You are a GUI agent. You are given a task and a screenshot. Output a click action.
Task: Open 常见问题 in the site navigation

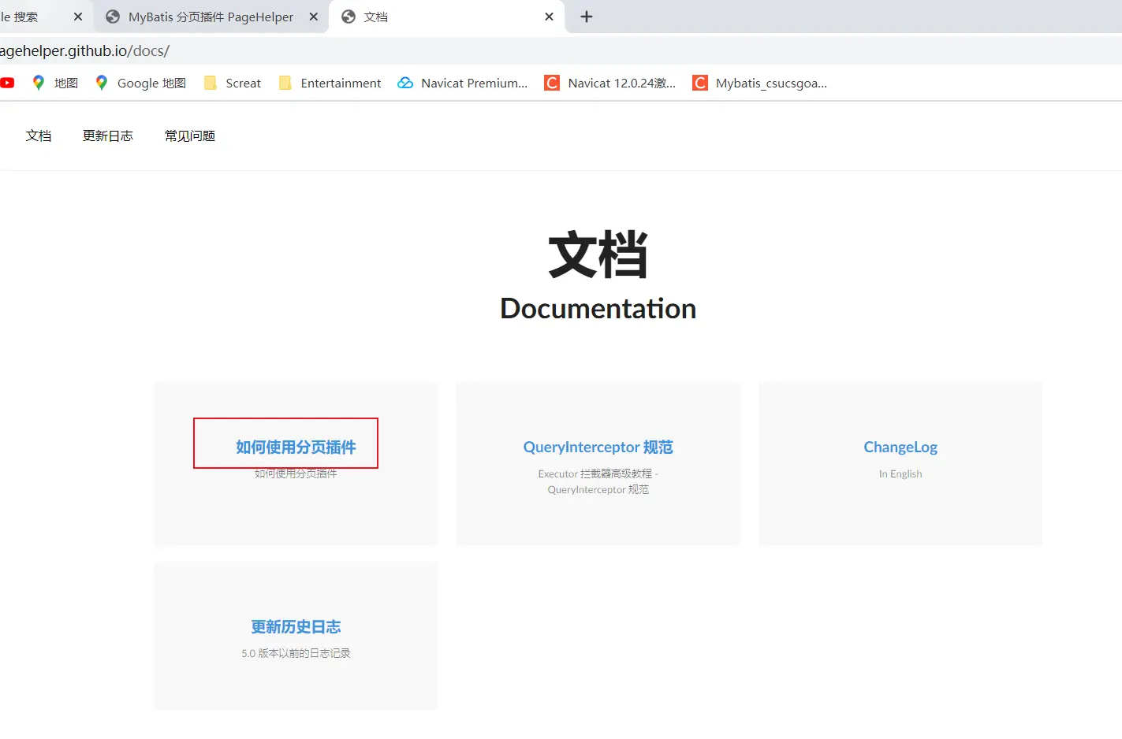pyautogui.click(x=190, y=136)
